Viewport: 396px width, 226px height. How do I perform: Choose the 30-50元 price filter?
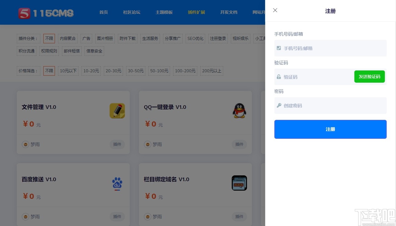[136, 71]
